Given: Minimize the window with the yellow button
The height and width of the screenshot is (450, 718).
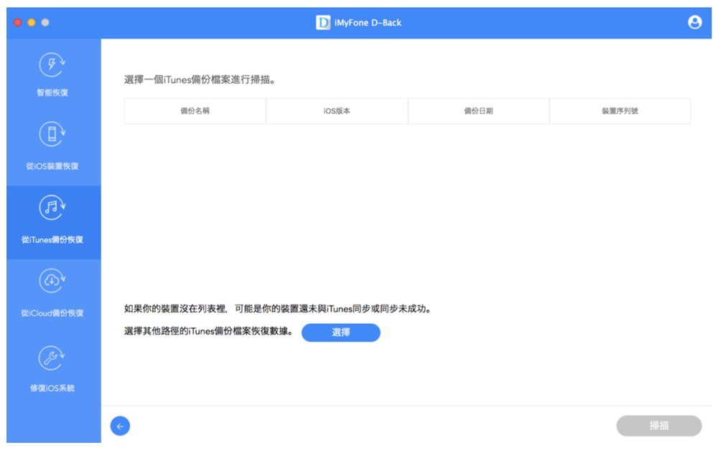Looking at the screenshot, I should [x=31, y=23].
